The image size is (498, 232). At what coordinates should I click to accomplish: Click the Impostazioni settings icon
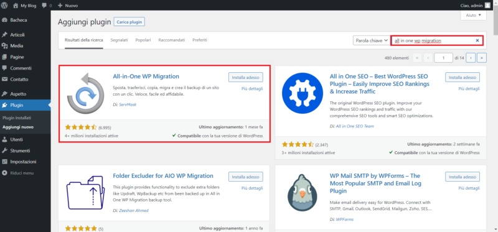pyautogui.click(x=4, y=162)
